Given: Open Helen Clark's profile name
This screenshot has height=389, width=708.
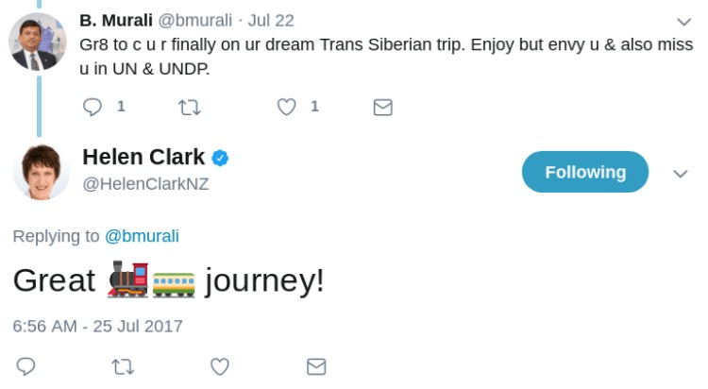Looking at the screenshot, I should tap(143, 157).
